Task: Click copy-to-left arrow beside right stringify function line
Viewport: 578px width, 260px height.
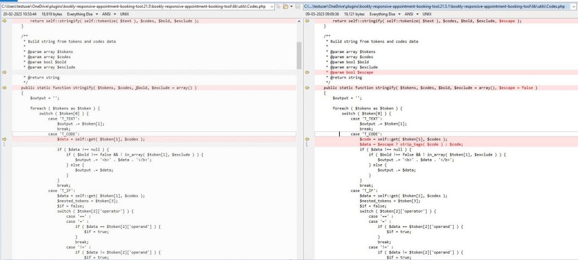Action: (307, 88)
